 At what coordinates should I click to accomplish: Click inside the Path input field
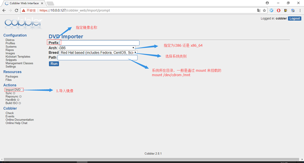97,58
